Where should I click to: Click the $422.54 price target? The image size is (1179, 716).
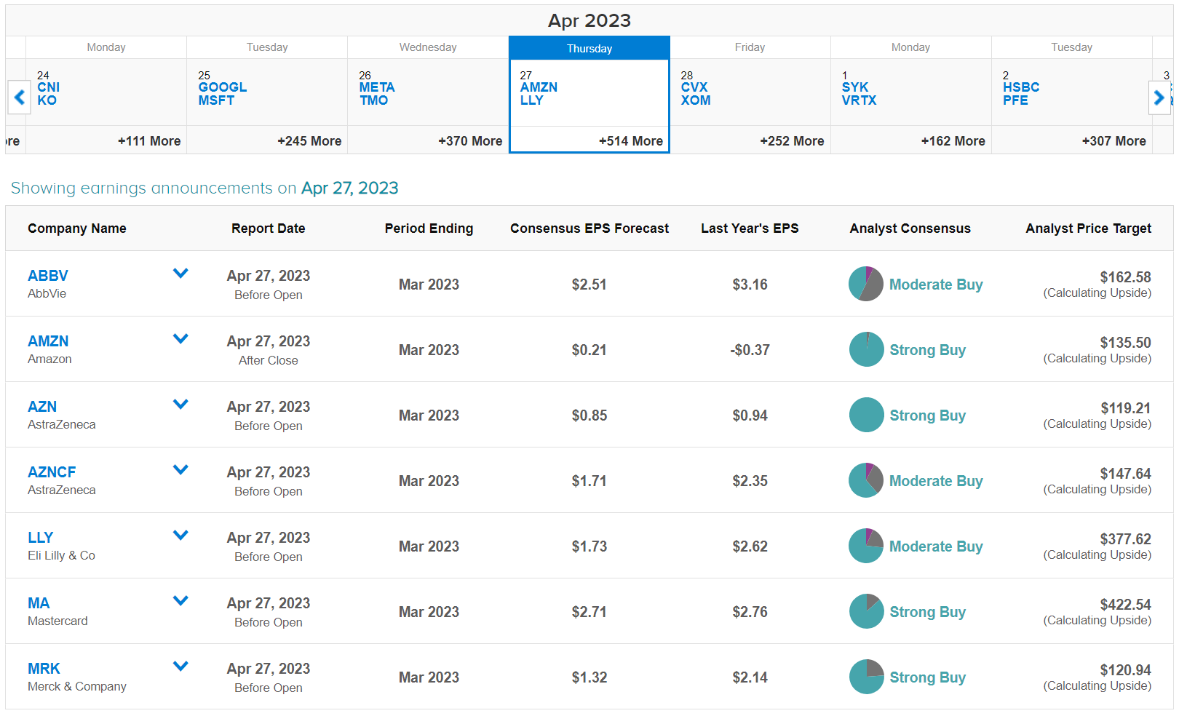coord(1125,605)
